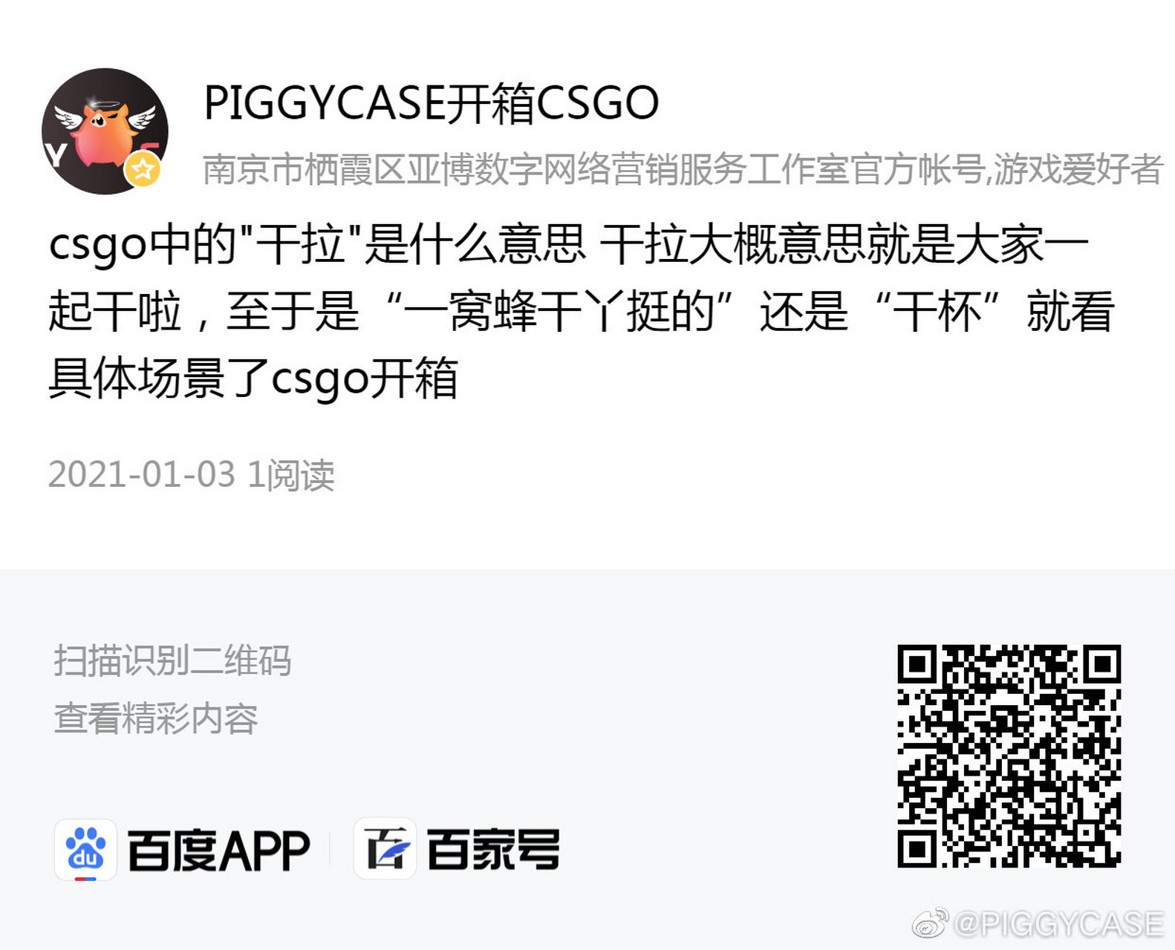Click the Baidu paw app icon
This screenshot has height=950, width=1175.
(85, 850)
